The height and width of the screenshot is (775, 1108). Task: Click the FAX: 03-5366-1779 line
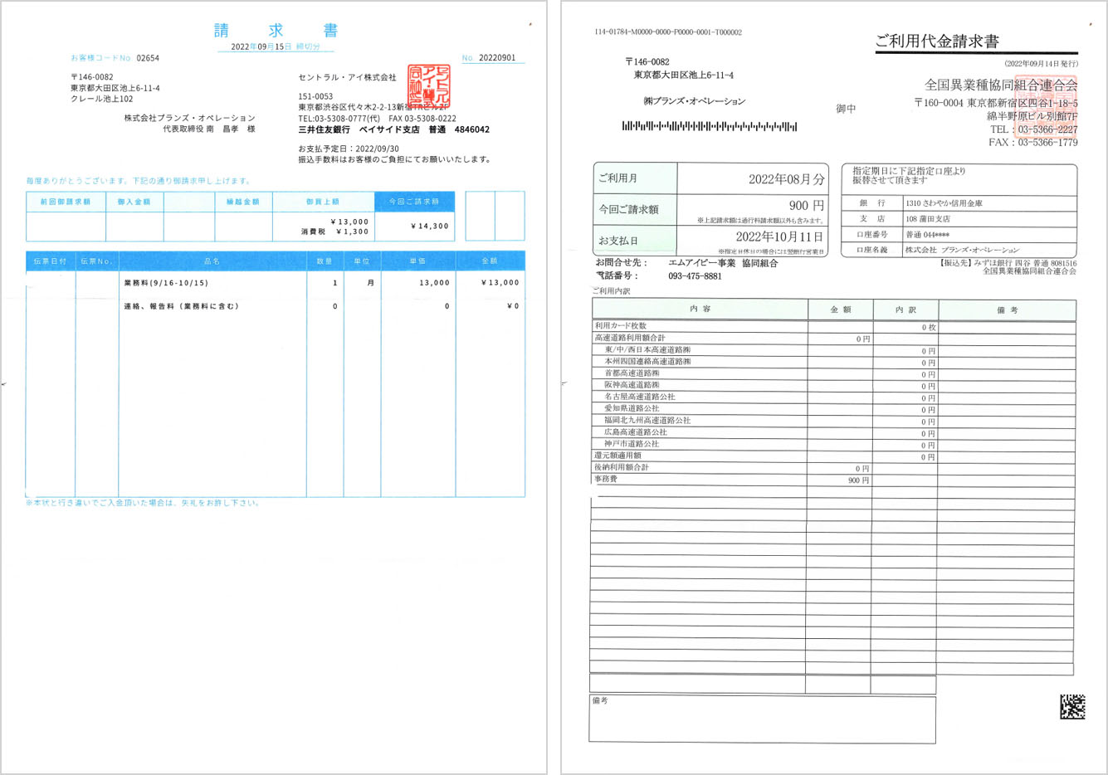(1033, 143)
